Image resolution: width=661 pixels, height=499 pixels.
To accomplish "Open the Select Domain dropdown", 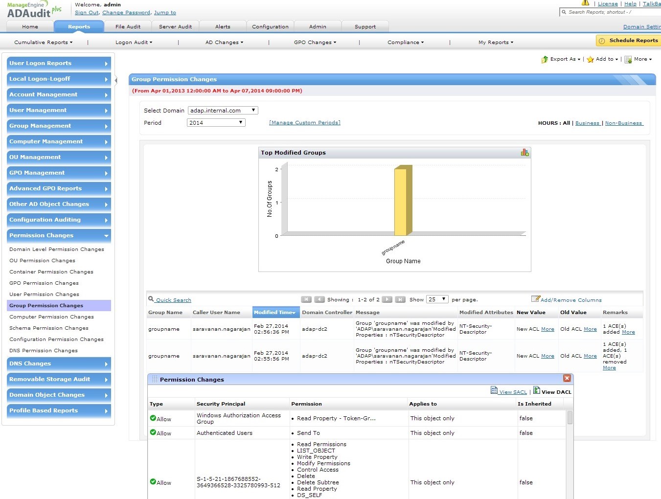I will (x=223, y=111).
